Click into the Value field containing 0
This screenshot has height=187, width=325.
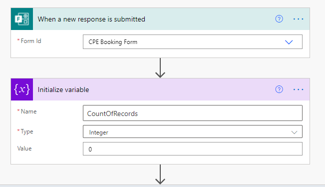[193, 149]
